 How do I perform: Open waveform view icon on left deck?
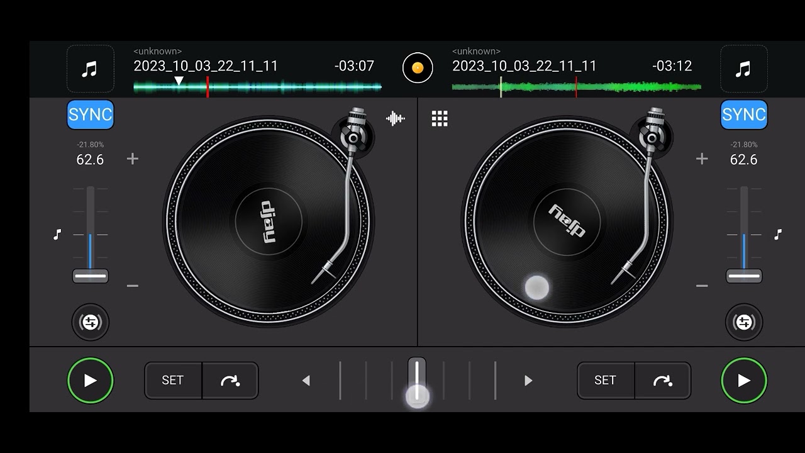point(396,118)
